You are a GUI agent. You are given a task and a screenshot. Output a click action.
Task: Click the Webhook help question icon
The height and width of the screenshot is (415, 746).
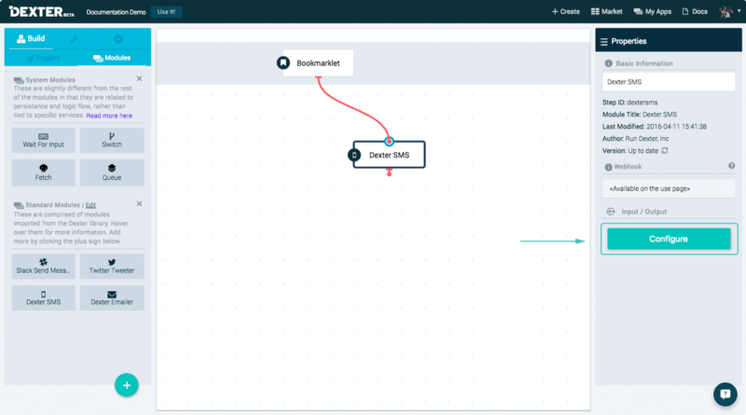[x=731, y=166]
